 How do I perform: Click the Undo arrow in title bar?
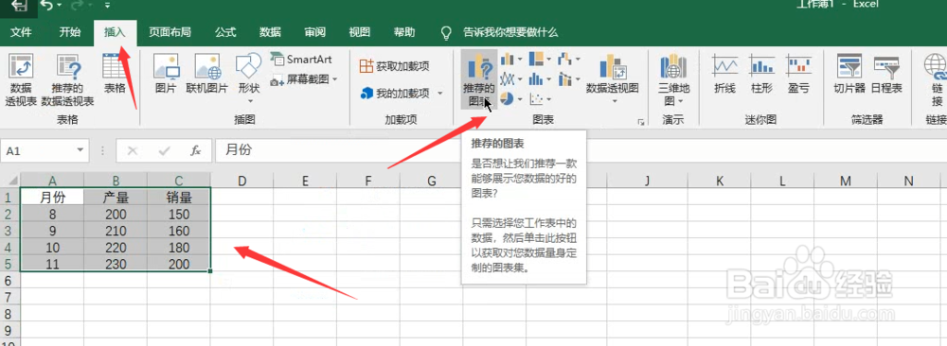[47, 6]
